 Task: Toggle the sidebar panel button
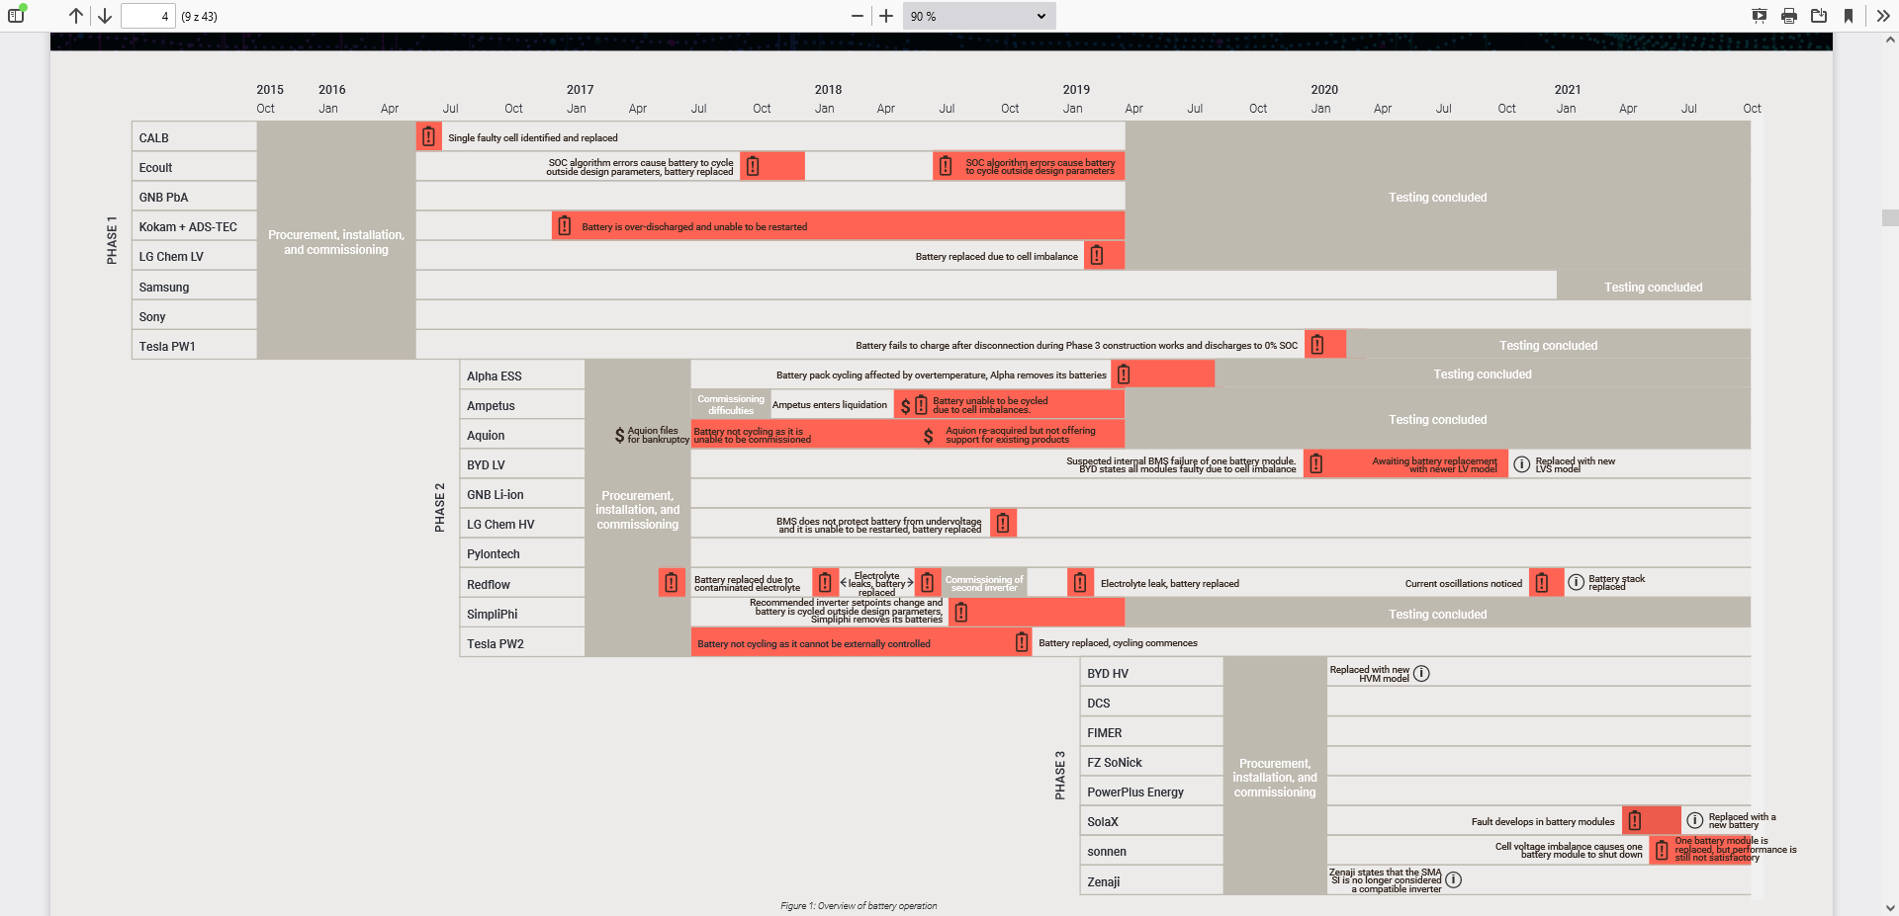pyautogui.click(x=16, y=16)
